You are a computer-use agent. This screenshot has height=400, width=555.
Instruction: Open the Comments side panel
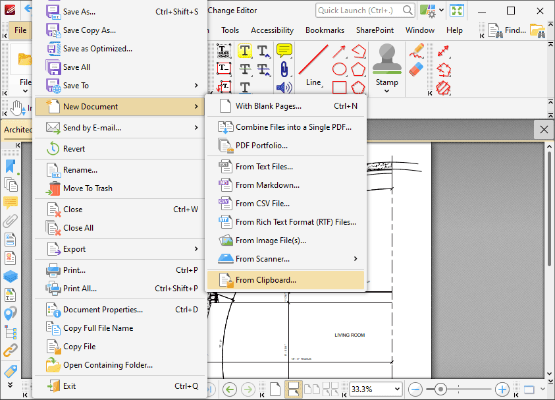pos(11,203)
